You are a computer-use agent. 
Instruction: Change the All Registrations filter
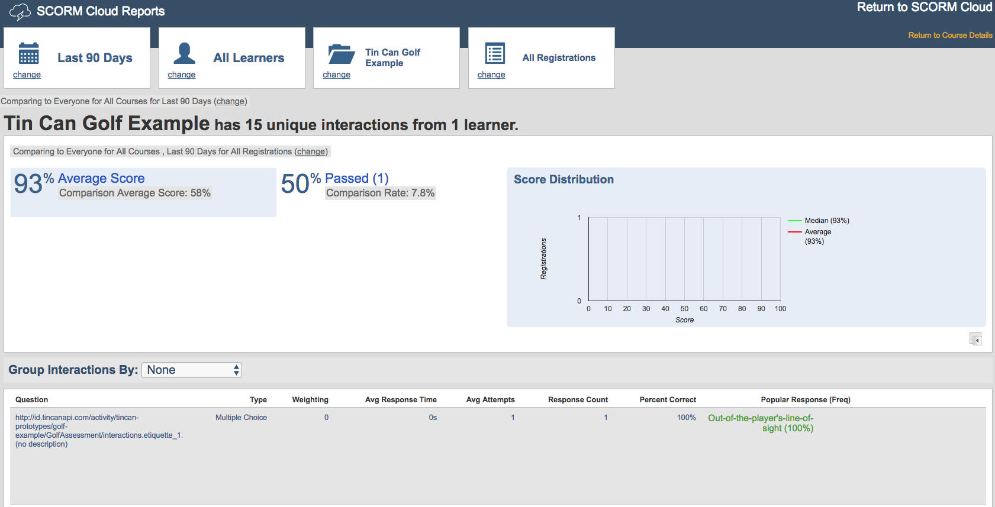pos(491,75)
